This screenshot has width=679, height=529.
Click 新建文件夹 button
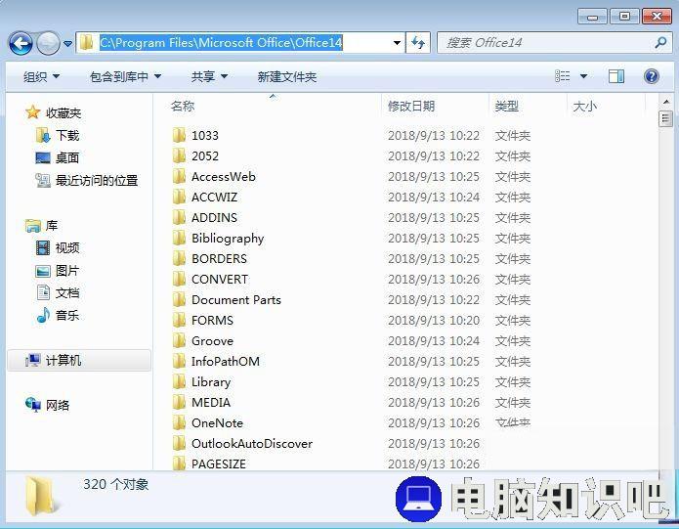(286, 76)
